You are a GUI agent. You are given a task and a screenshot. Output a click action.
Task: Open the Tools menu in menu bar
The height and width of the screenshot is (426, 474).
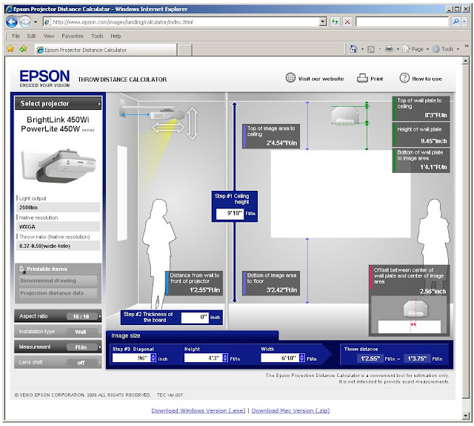click(x=97, y=36)
